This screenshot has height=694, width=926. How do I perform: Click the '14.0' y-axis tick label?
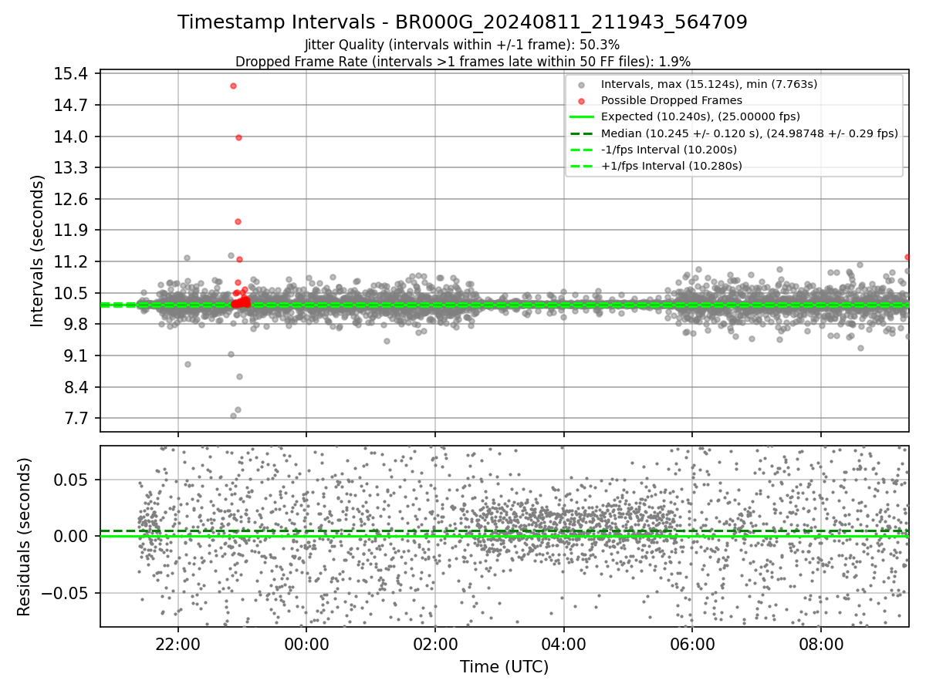click(x=70, y=136)
